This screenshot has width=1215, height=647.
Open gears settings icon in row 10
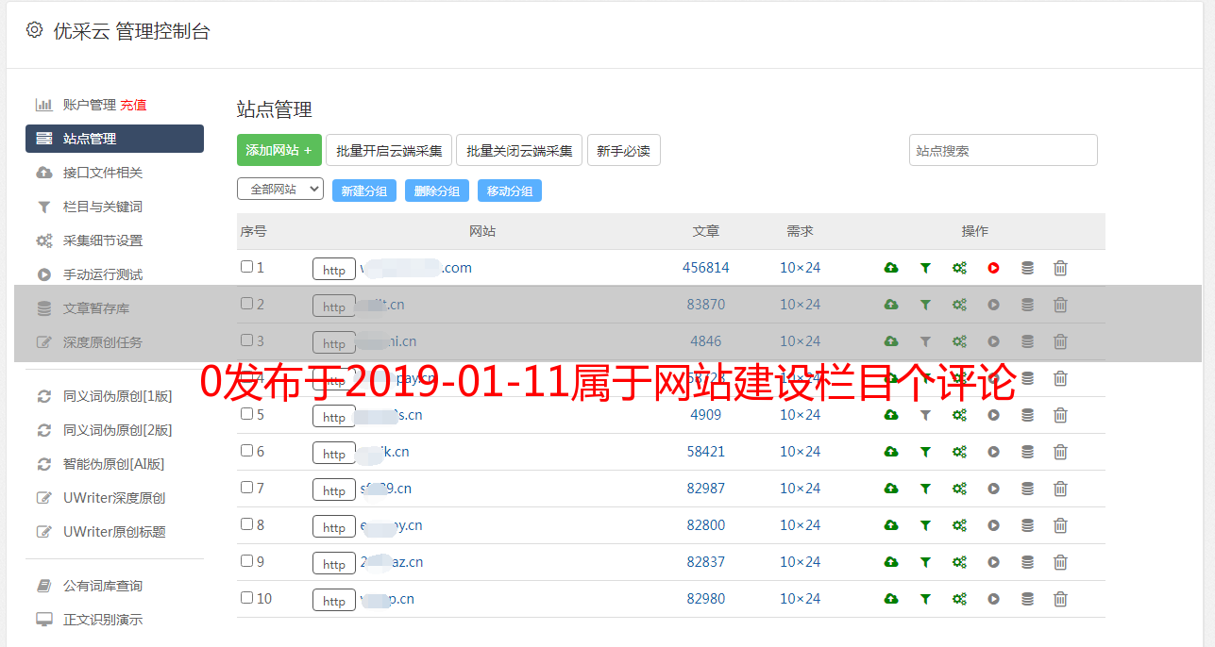(x=959, y=599)
